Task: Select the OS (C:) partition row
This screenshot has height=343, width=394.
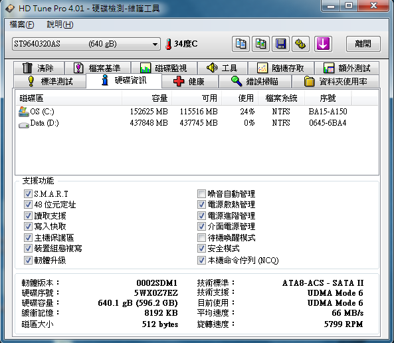Action: (197, 112)
